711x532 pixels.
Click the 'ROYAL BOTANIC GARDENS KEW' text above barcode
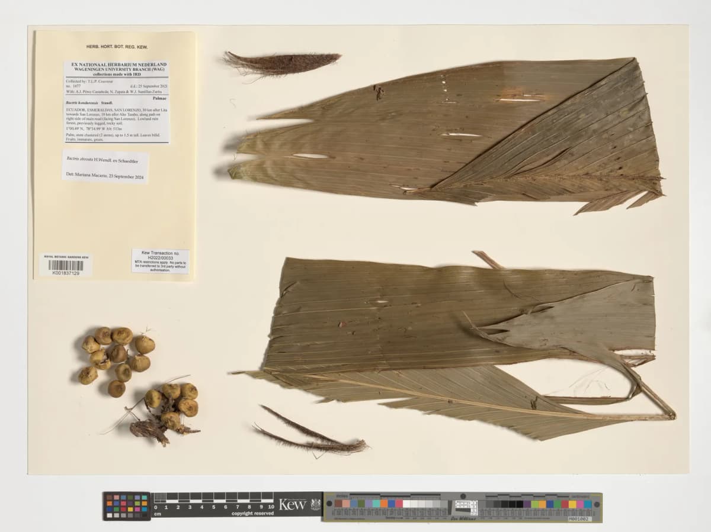[66, 257]
